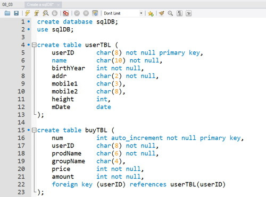
Task: Click the 'name' column on line 6
Action: click(59, 60)
